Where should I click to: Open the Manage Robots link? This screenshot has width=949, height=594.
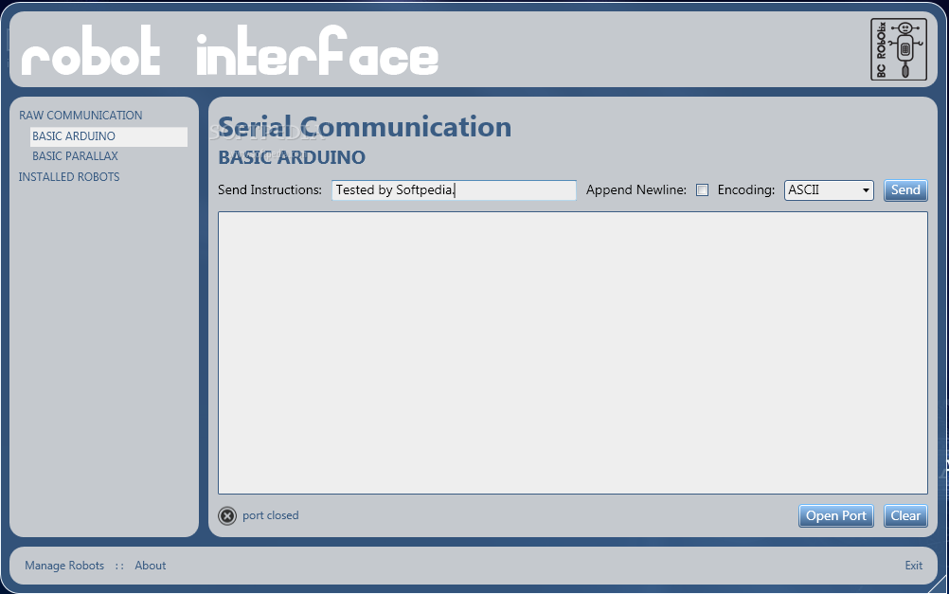pos(64,566)
